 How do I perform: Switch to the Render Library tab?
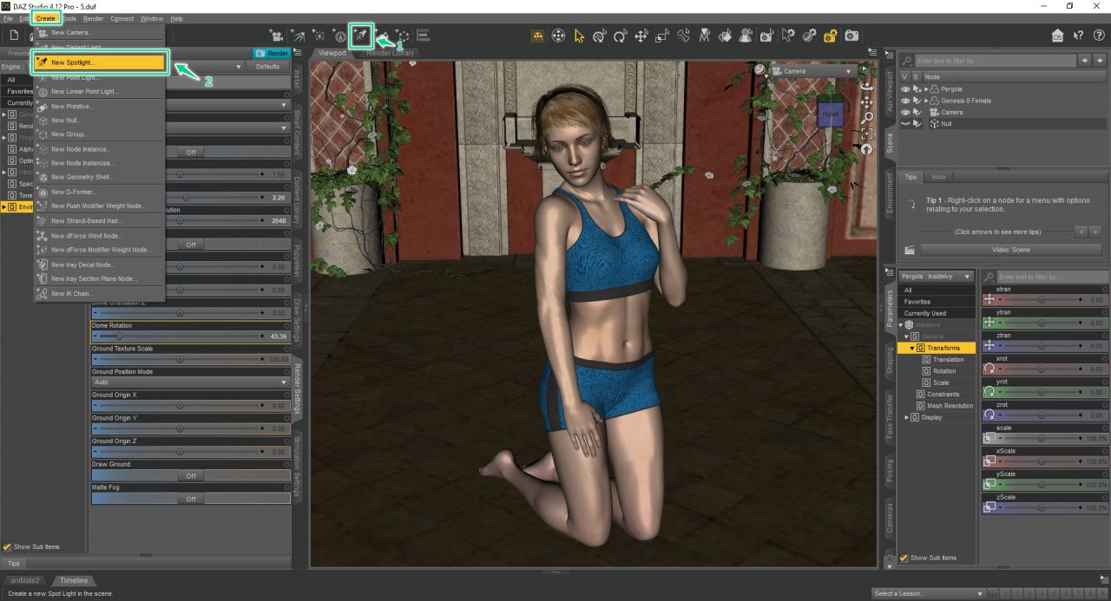(x=390, y=52)
